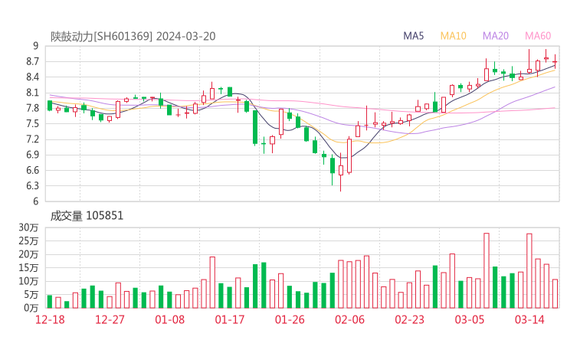The width and height of the screenshot is (567, 337).
Task: Click the 01-08 date label
Action: coord(170,319)
